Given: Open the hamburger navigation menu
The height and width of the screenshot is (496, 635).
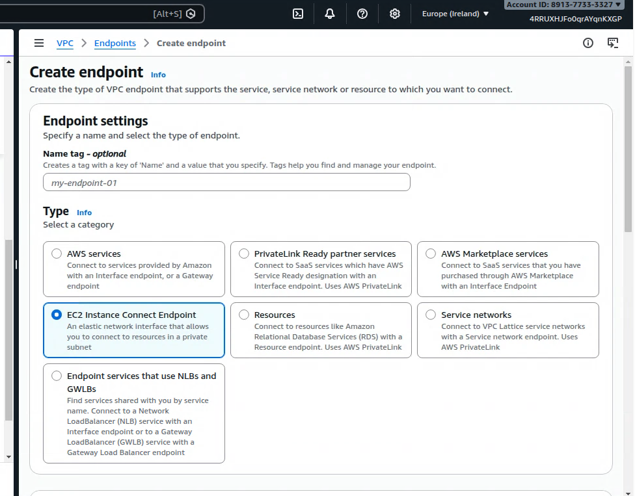Looking at the screenshot, I should tap(39, 44).
